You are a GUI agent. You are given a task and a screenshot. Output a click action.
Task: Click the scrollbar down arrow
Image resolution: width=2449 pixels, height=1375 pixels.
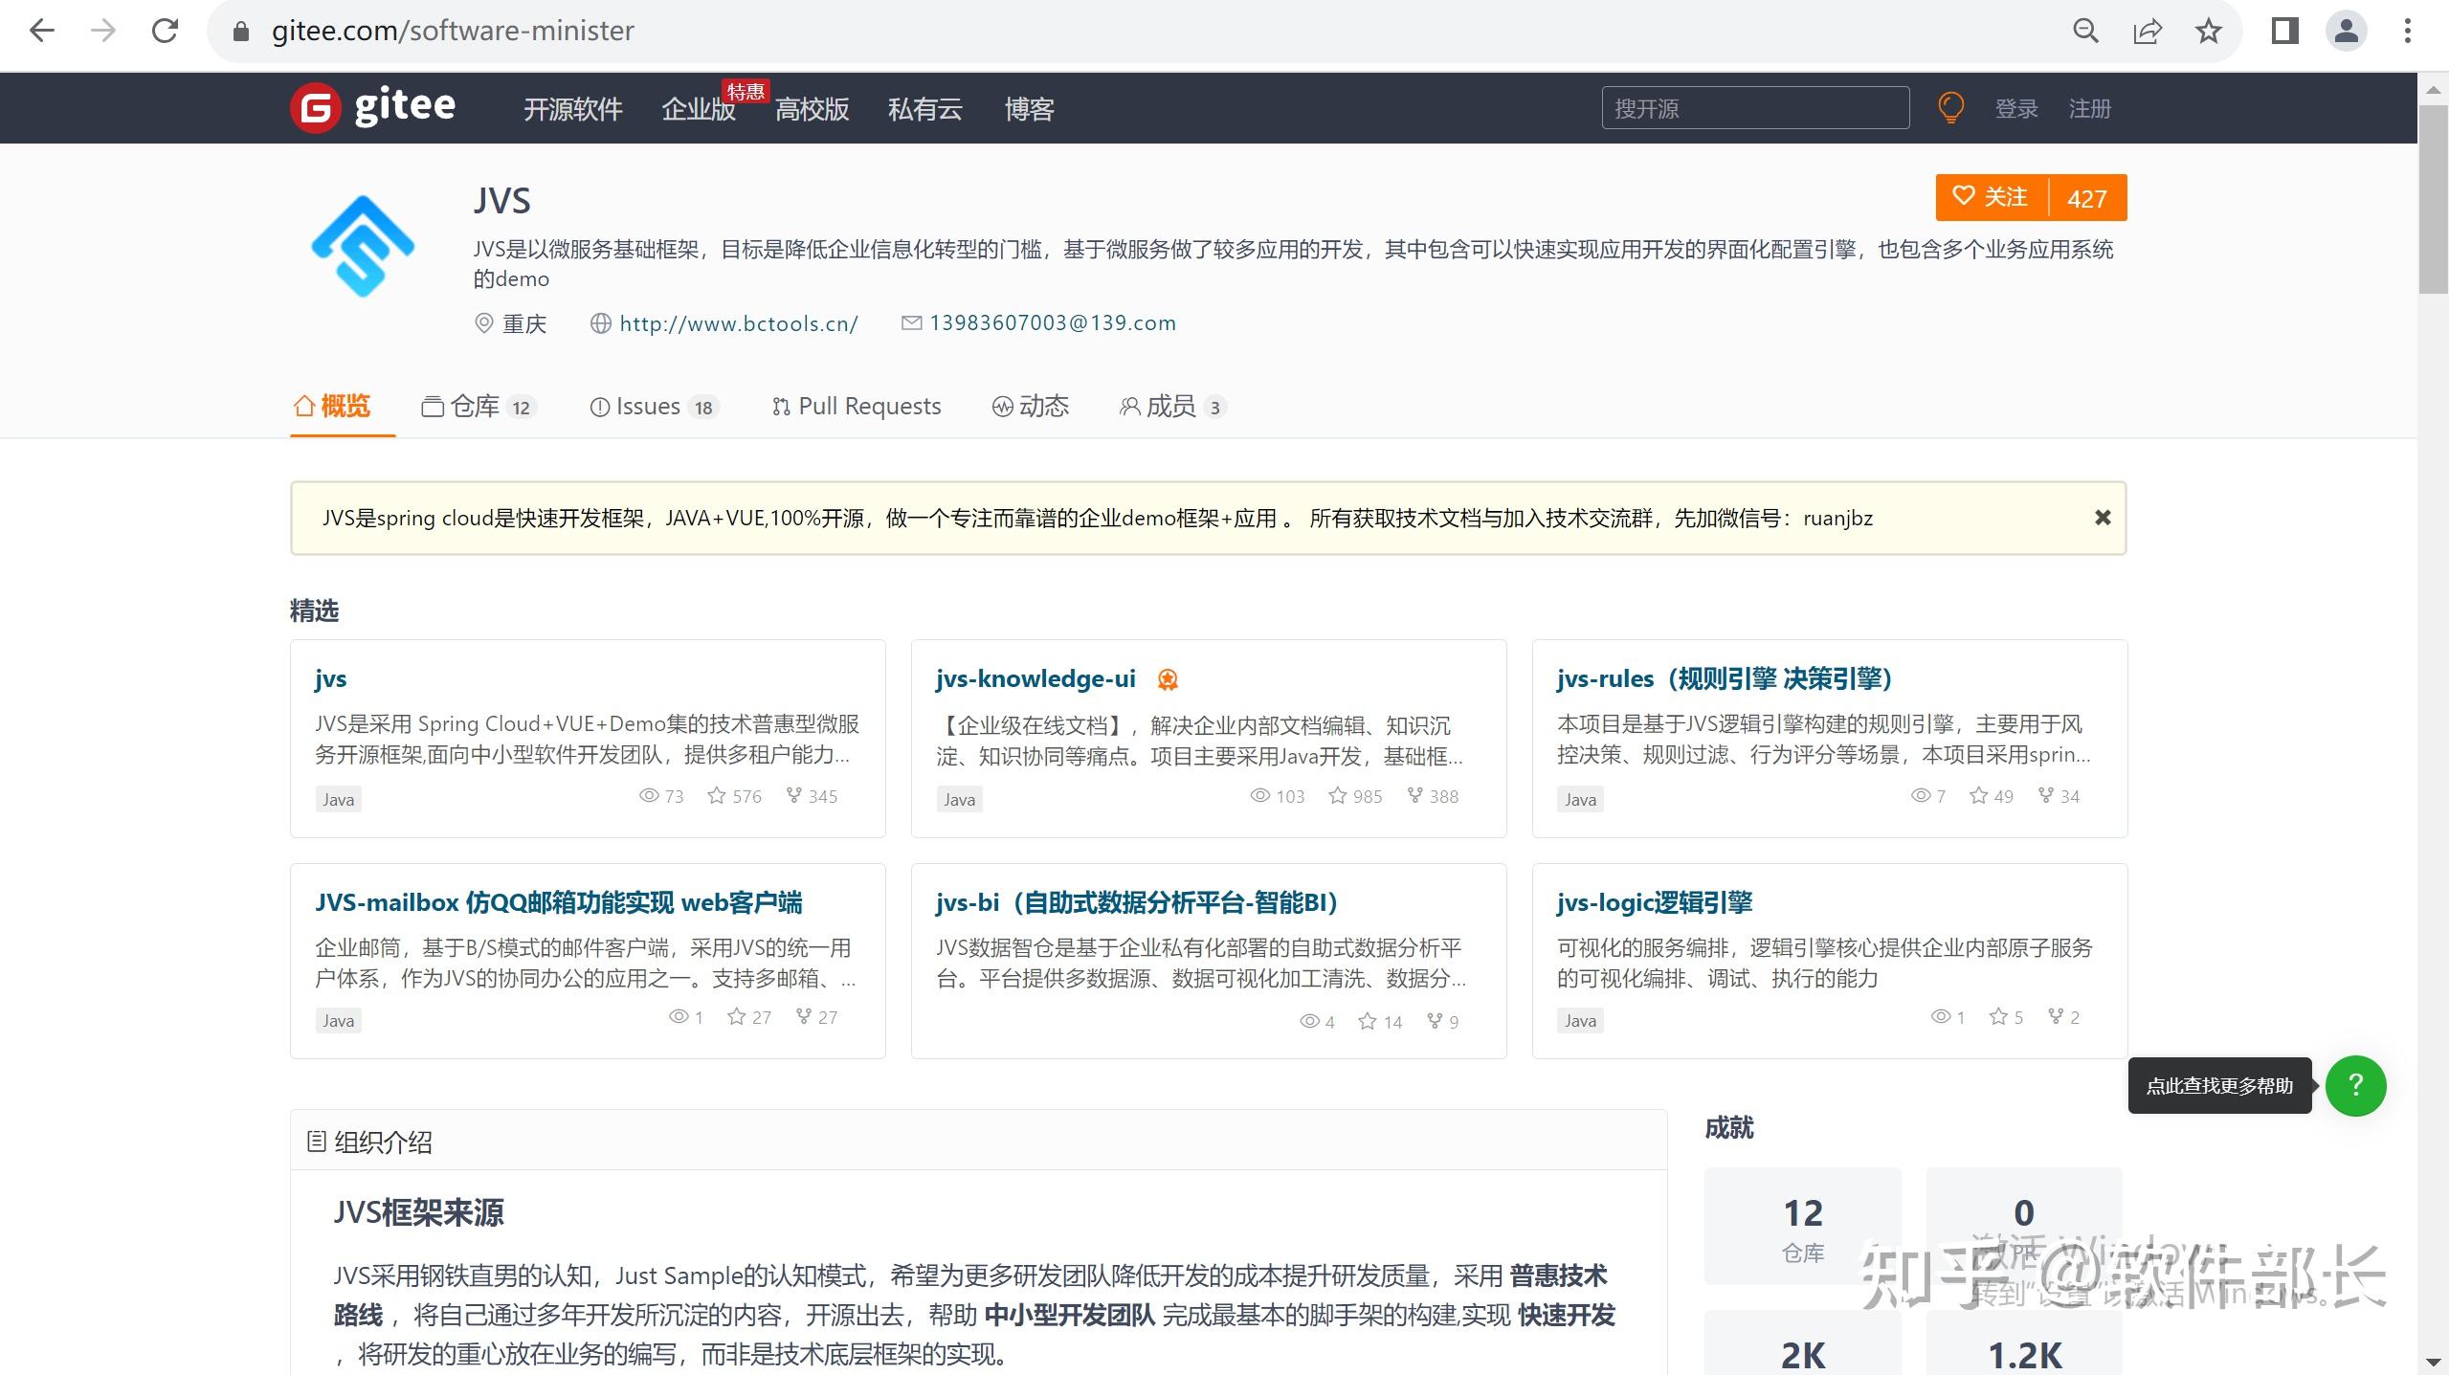[2433, 1361]
